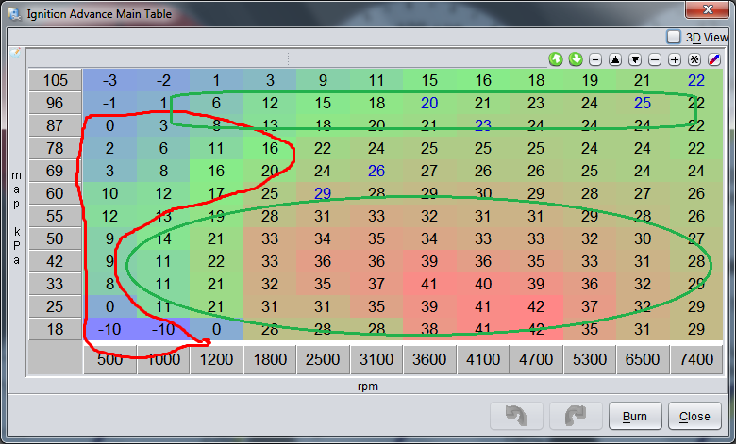Select cell 40 at 33 kPa, 4100 rpm
The width and height of the screenshot is (736, 444).
[483, 284]
